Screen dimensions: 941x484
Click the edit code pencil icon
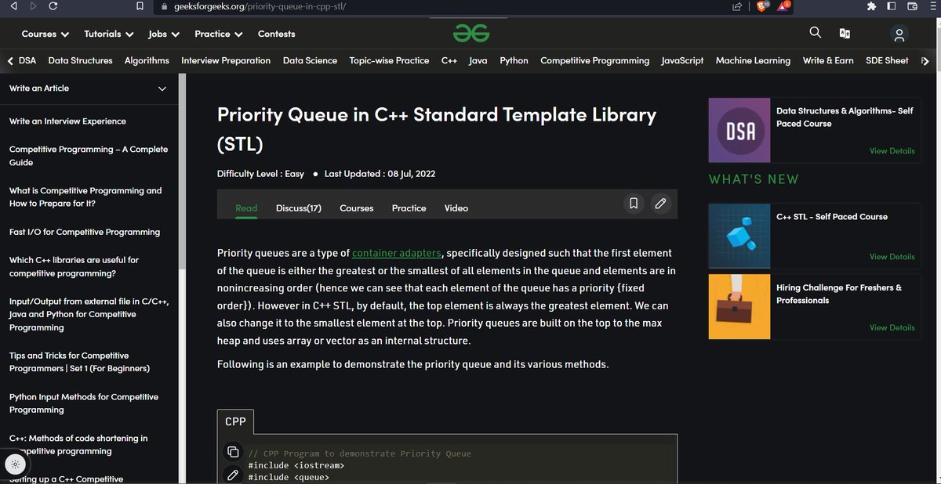point(233,475)
